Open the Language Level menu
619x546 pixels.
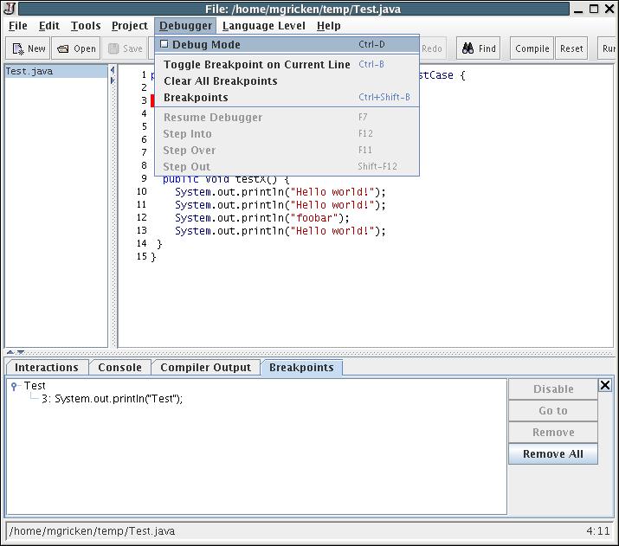pos(263,26)
